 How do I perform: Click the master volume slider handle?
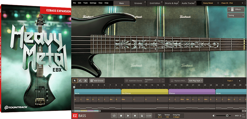click(227, 116)
